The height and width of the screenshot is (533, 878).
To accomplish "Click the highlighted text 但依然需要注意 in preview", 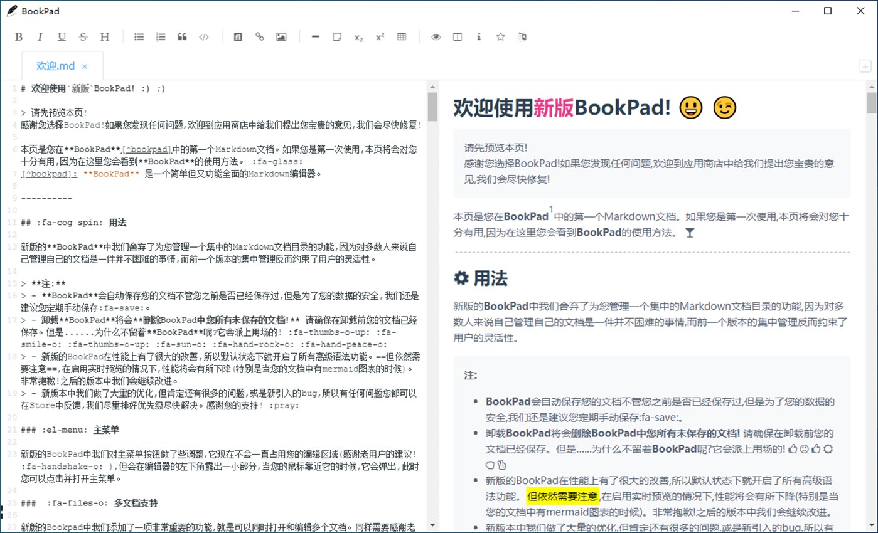I will pyautogui.click(x=563, y=497).
